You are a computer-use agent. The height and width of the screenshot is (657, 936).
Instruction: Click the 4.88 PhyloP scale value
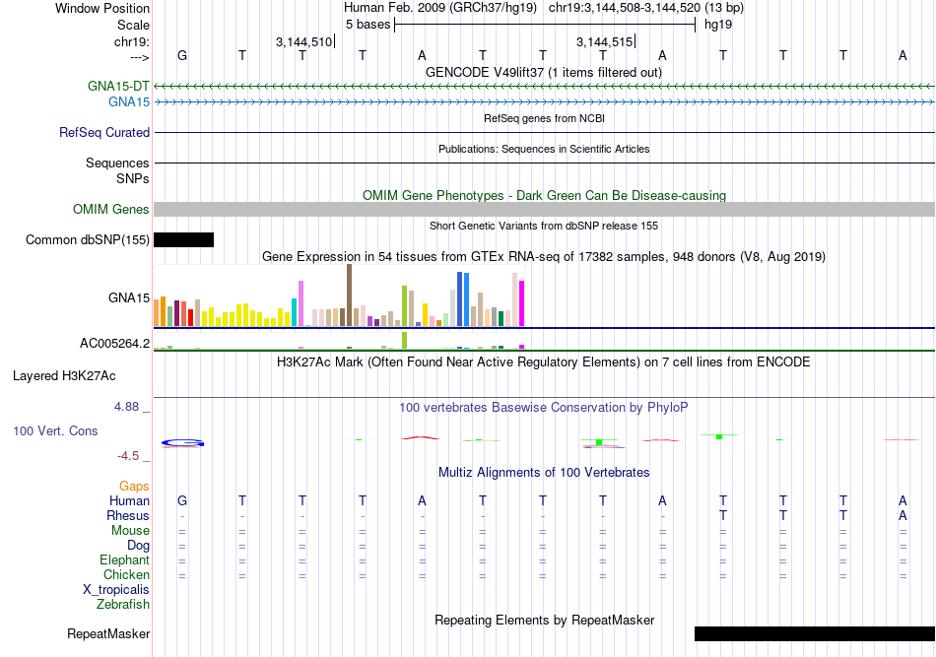point(126,407)
